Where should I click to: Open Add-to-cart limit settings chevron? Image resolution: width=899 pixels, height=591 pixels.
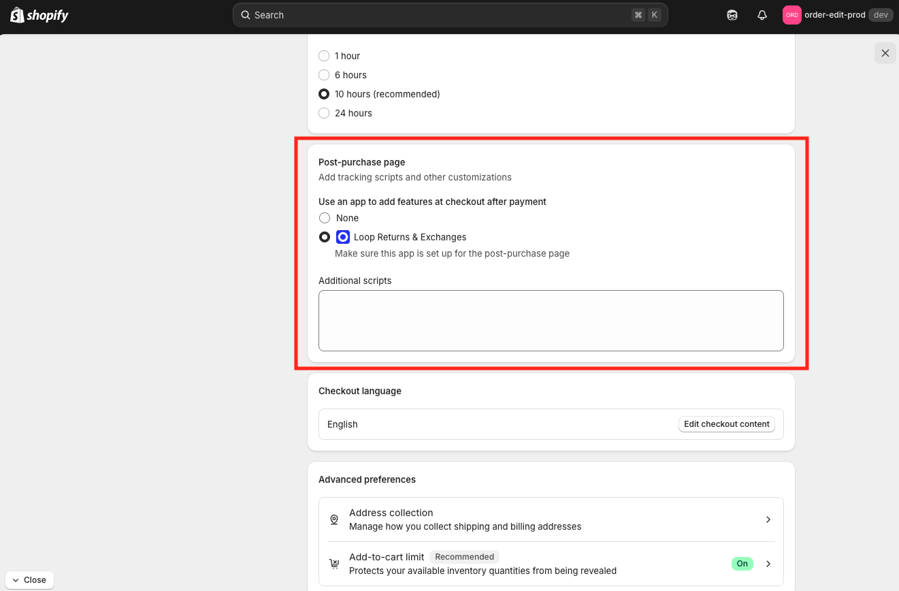pyautogui.click(x=768, y=564)
